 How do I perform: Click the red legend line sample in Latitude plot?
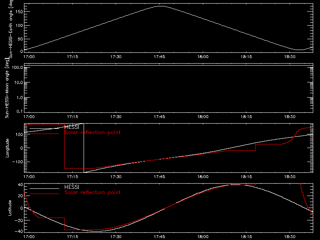click(x=44, y=194)
